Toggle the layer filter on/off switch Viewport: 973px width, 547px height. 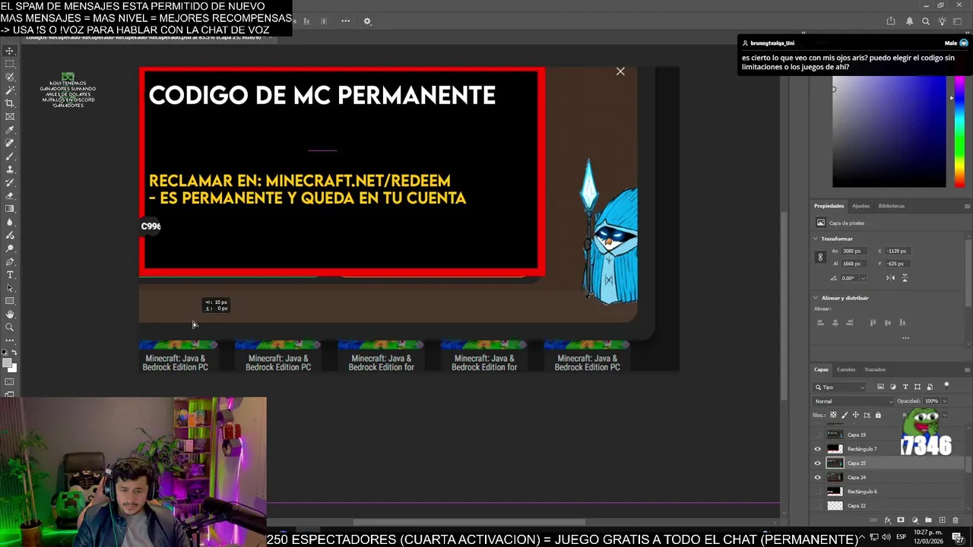pos(946,386)
